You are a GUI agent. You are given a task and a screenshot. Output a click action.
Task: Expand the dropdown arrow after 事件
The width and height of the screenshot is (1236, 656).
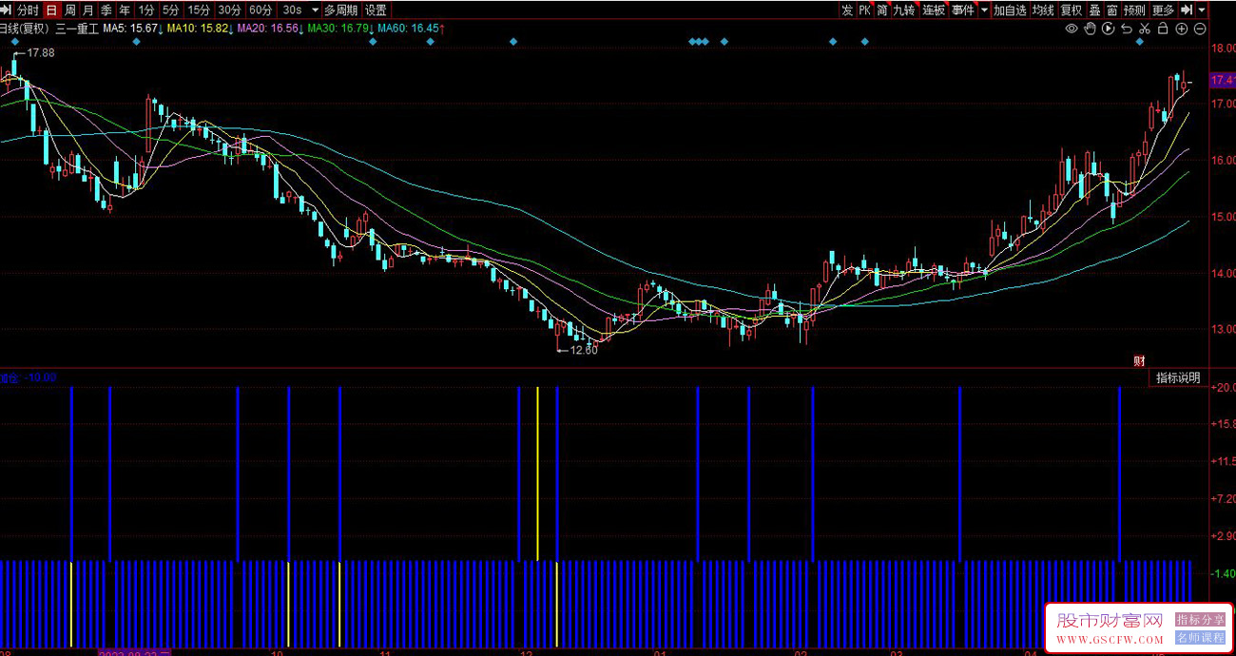[x=984, y=10]
